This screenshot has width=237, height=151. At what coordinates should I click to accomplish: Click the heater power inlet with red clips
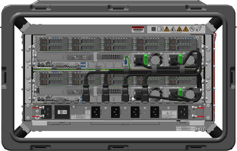46,112
